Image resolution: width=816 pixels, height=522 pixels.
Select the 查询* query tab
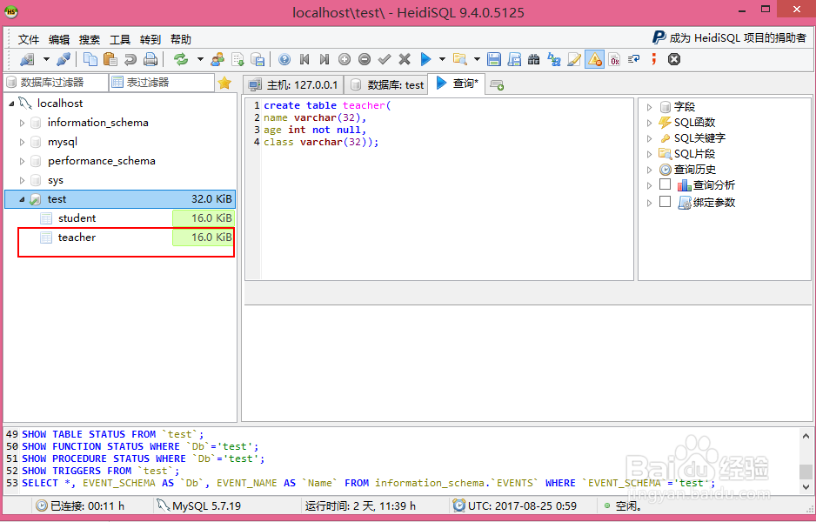point(457,84)
